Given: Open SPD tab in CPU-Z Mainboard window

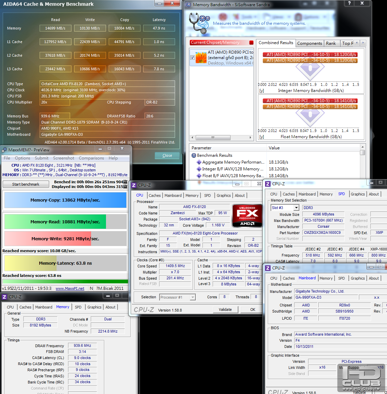Looking at the screenshot, I should [x=341, y=278].
